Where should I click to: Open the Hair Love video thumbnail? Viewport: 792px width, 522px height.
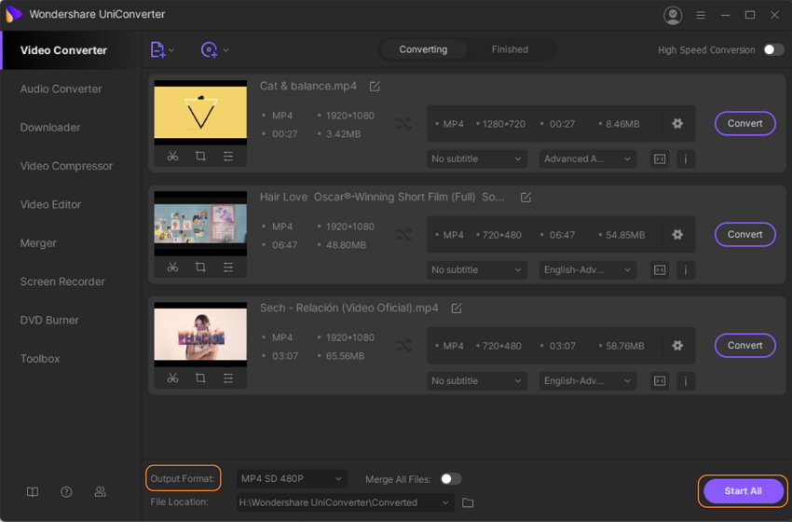pyautogui.click(x=200, y=224)
